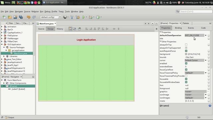The height and width of the screenshot is (120, 213).
Task: Click the clock showing Saturday June 18
Action: tap(197, 3)
